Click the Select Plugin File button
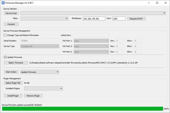This screenshot has width=170, height=113. (13, 83)
